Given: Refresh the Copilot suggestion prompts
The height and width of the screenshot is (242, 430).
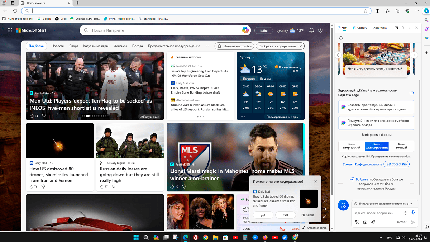Looking at the screenshot, I should [412, 93].
